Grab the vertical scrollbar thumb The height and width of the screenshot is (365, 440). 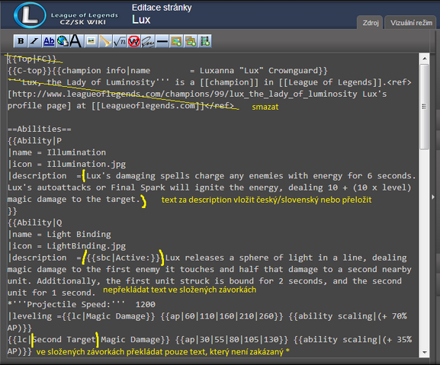pos(424,107)
